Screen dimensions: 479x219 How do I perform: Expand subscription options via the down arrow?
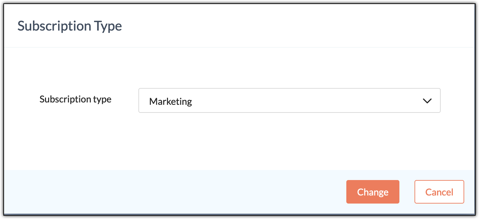[427, 101]
